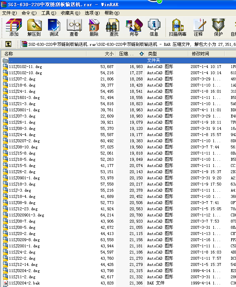Open the Commands (命令) menu

(x=29, y=13)
